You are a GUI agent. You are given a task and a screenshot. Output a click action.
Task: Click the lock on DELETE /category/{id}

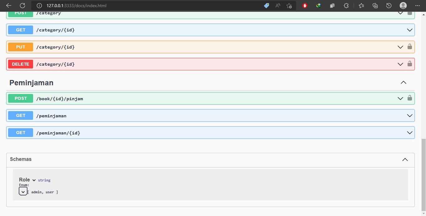pyautogui.click(x=409, y=64)
